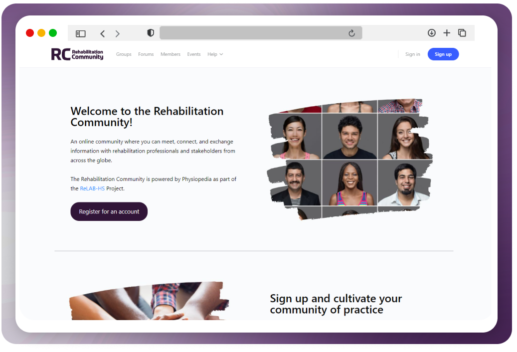Click the 'Welcome to the Rehabilitation Community!' heading

147,117
